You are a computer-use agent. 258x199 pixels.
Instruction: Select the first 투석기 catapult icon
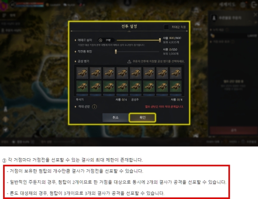[x=82, y=73]
